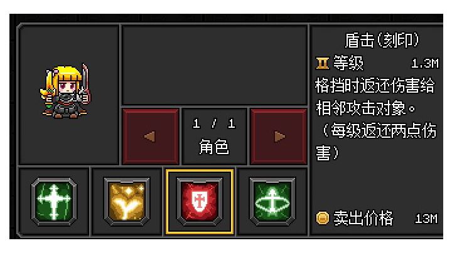Screen dimensions: 452x253
Task: Click the red shield bash skill icon
Action: [200, 202]
